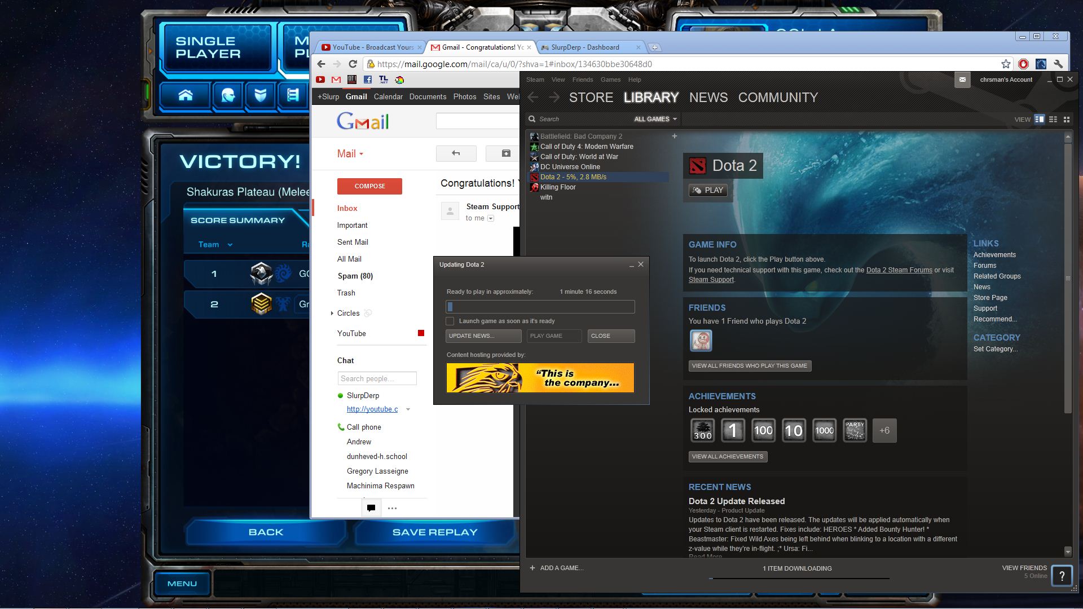Click the StarCraft profile head icon

(x=228, y=95)
